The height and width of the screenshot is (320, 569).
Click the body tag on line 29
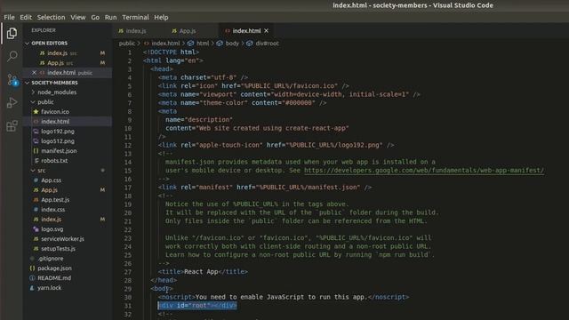pos(162,289)
